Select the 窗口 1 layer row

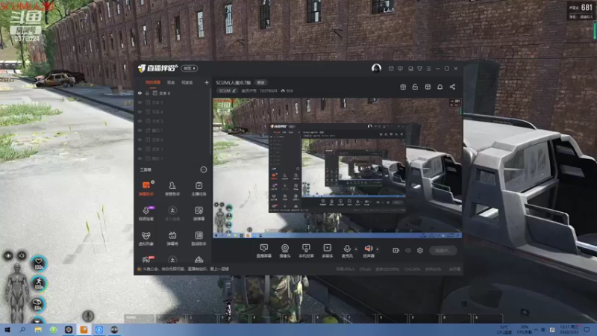pos(173,130)
